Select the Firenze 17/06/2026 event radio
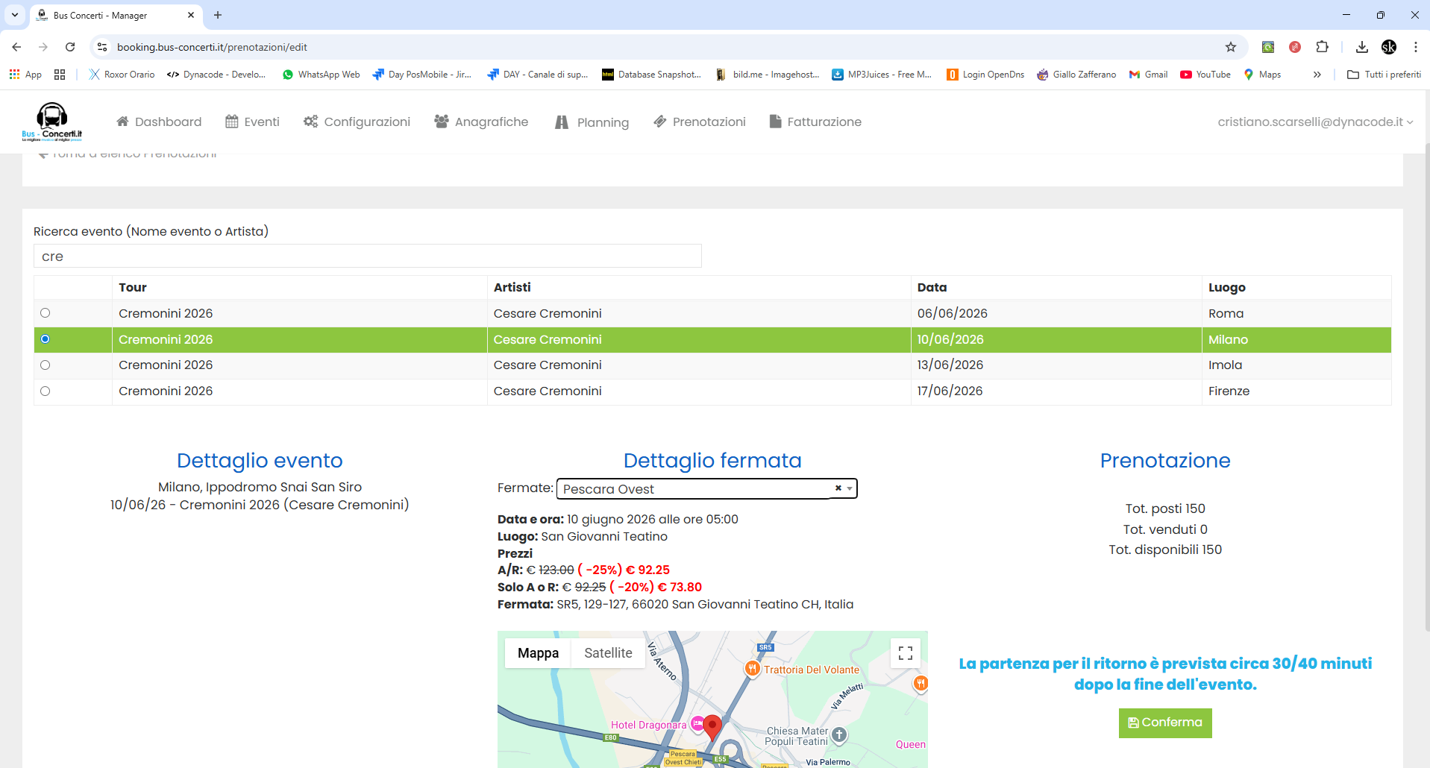The height and width of the screenshot is (768, 1430). (46, 391)
